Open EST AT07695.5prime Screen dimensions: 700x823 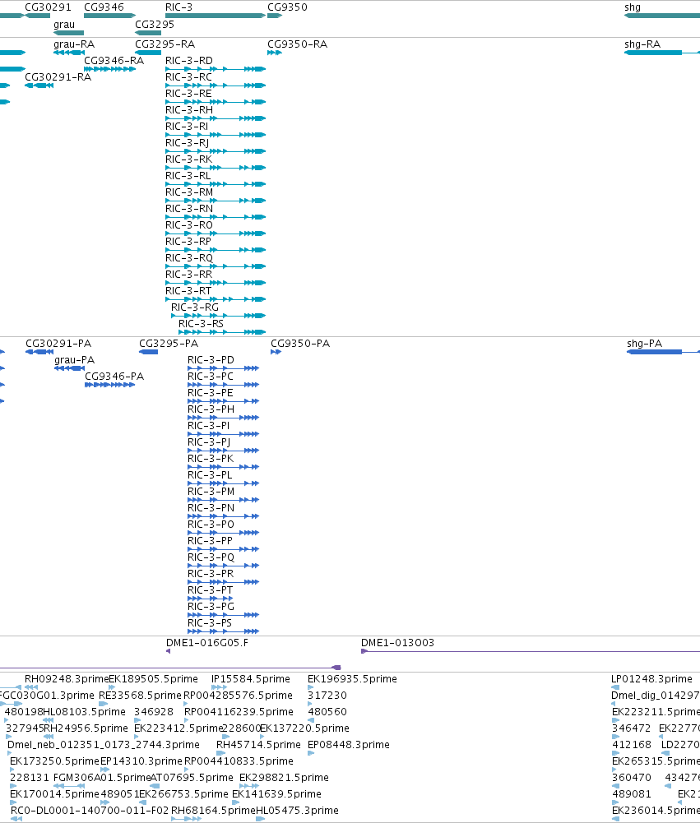(155, 786)
